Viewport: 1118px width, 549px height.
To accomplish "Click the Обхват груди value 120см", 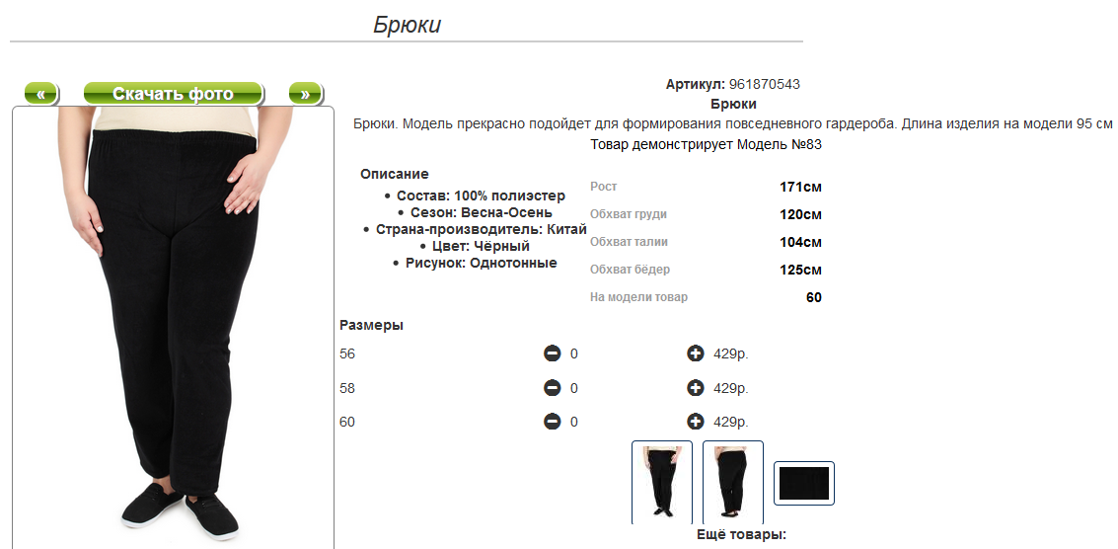I will (800, 215).
